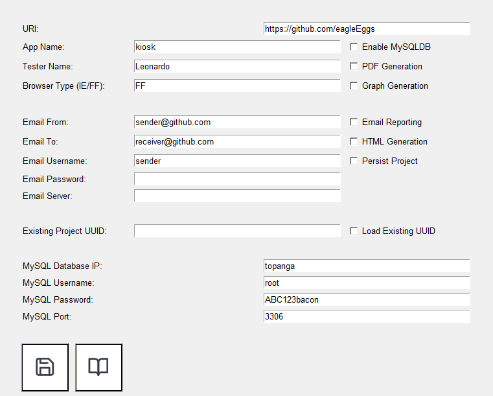Turn on Email Reporting checkbox
The width and height of the screenshot is (493, 396).
[354, 122]
